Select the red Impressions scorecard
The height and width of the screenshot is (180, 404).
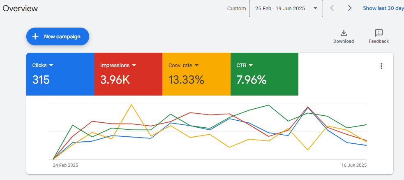coord(128,74)
